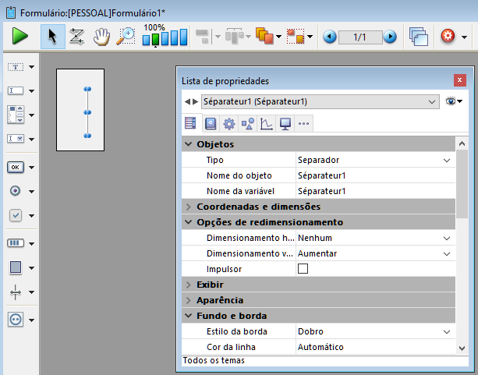Screen dimensions: 478x375
Task: Pick the hand pan tool
Action: (x=101, y=37)
